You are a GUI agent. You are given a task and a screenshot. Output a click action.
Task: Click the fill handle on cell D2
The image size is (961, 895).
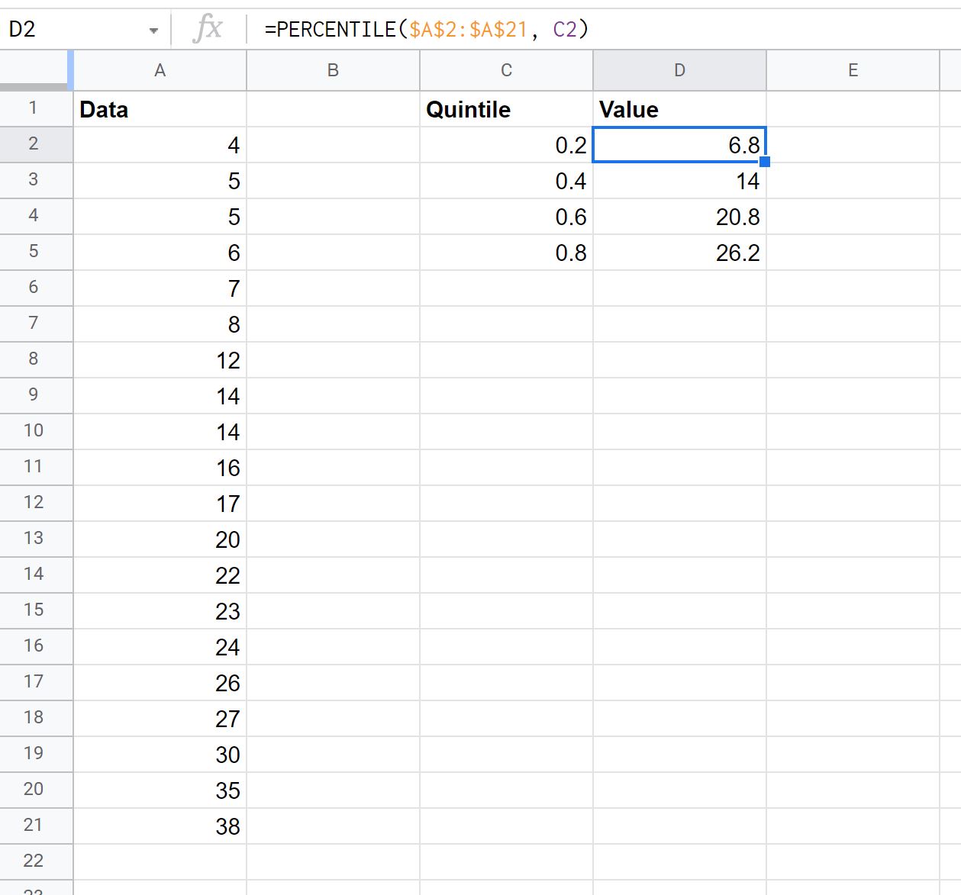tap(765, 161)
